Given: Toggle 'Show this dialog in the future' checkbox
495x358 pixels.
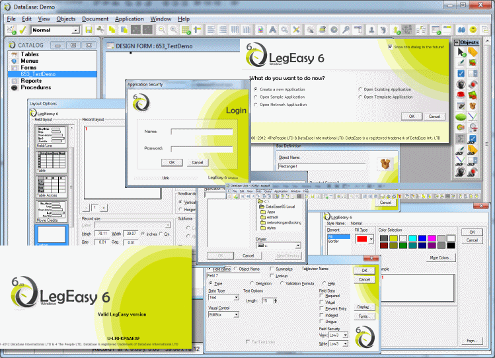Looking at the screenshot, I should pos(390,47).
